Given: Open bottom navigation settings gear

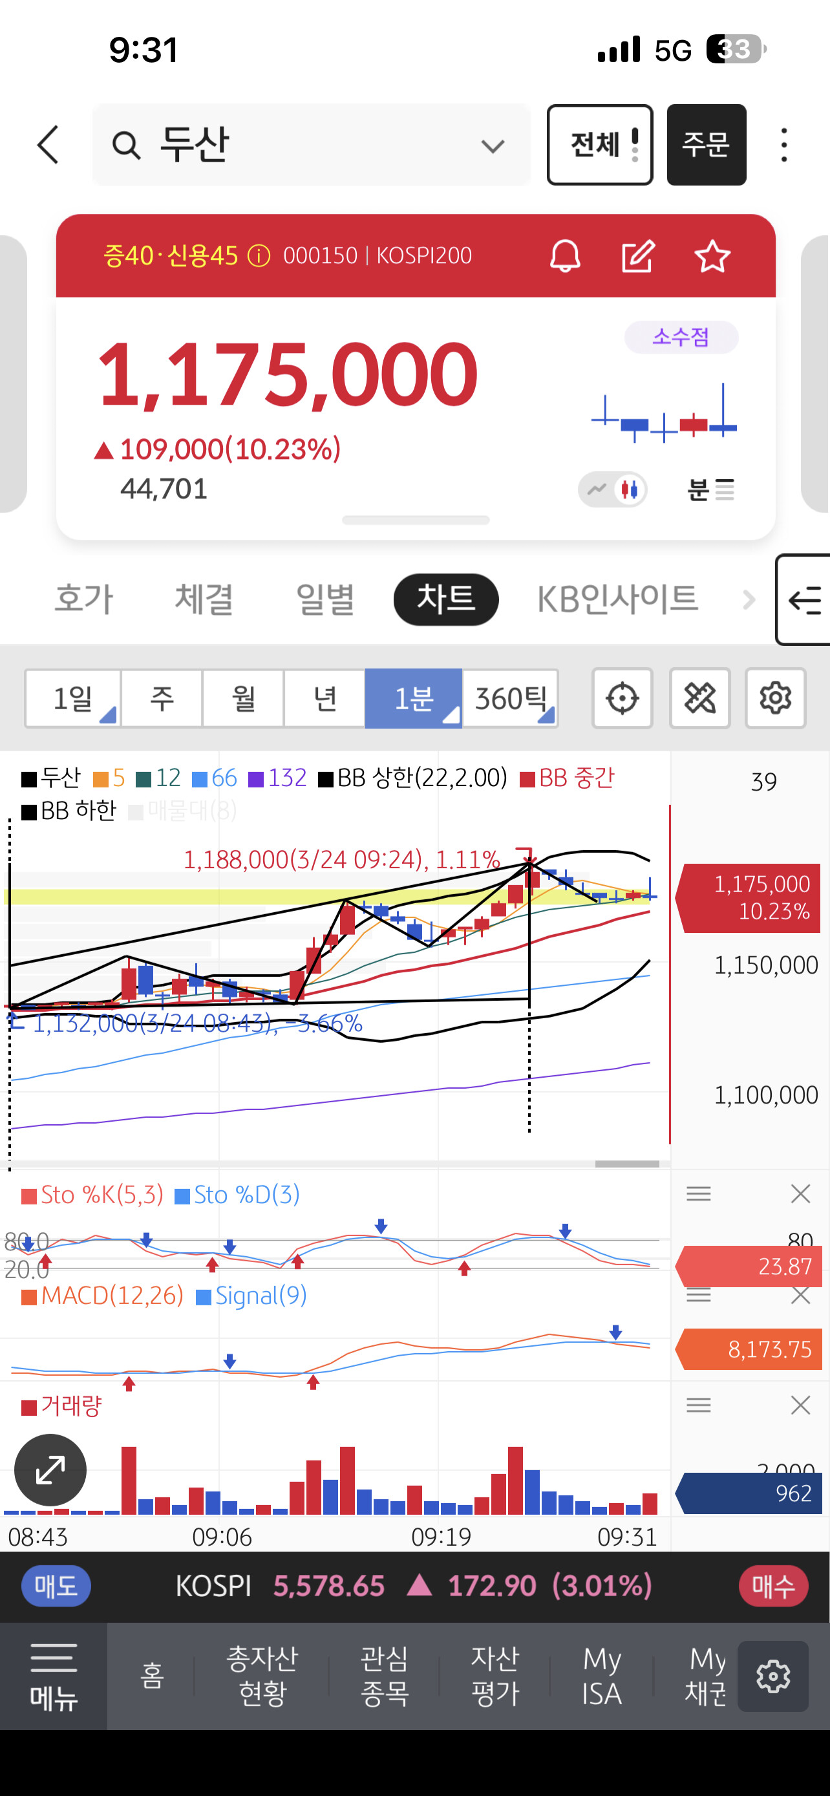Looking at the screenshot, I should tap(773, 1676).
